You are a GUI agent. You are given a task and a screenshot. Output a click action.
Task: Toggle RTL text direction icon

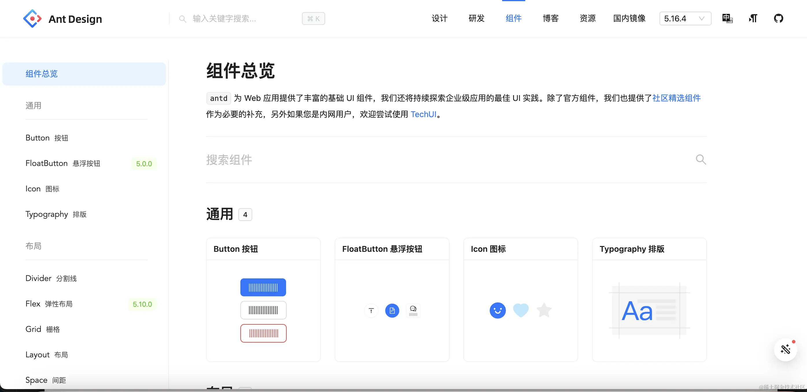(753, 19)
